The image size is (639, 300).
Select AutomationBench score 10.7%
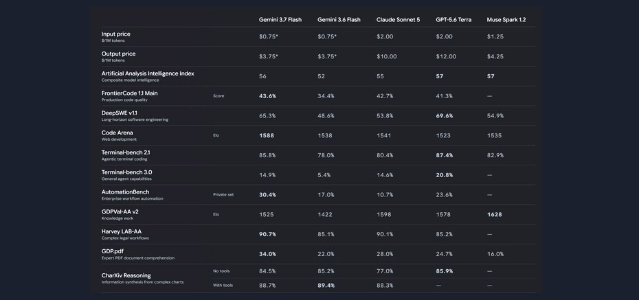[385, 194]
